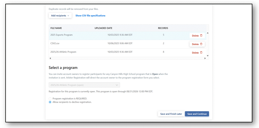Open the Add recipients dropdown
The image size is (259, 128).
pyautogui.click(x=60, y=16)
